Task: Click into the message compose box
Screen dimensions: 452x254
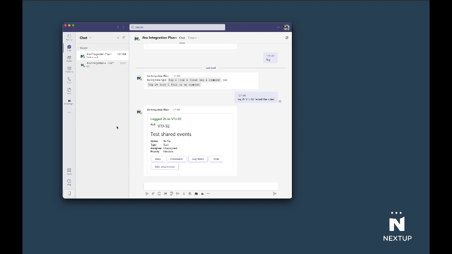Action: 211,186
